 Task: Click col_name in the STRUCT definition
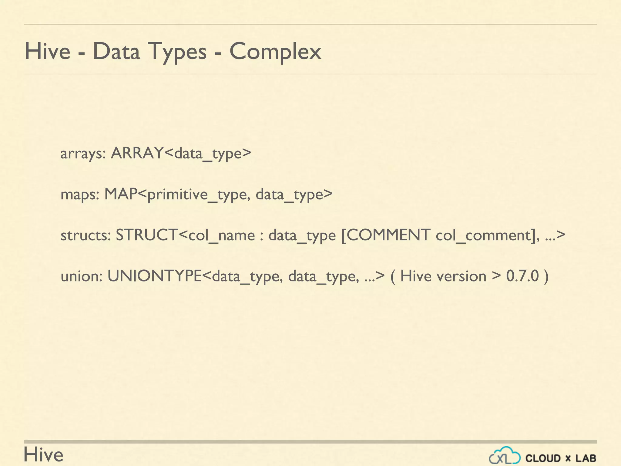222,236
